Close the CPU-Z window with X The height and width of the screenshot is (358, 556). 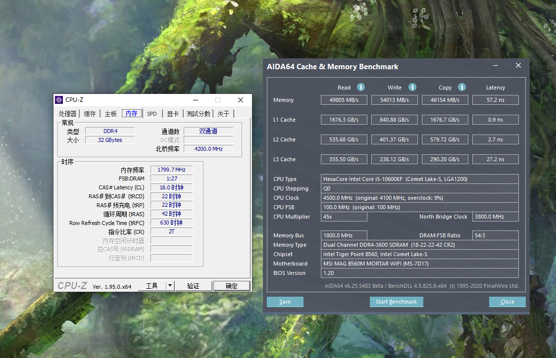point(241,100)
